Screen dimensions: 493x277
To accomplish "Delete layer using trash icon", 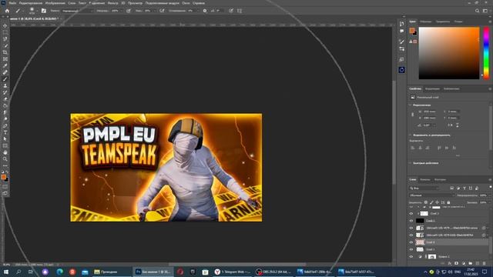I will pyautogui.click(x=485, y=263).
